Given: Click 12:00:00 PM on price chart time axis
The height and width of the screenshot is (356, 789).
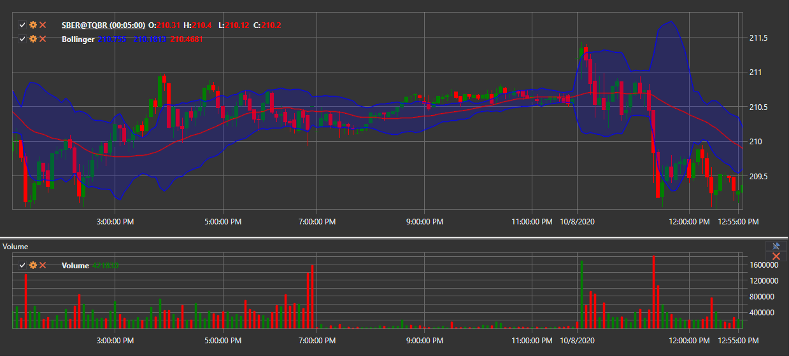Looking at the screenshot, I should (688, 222).
